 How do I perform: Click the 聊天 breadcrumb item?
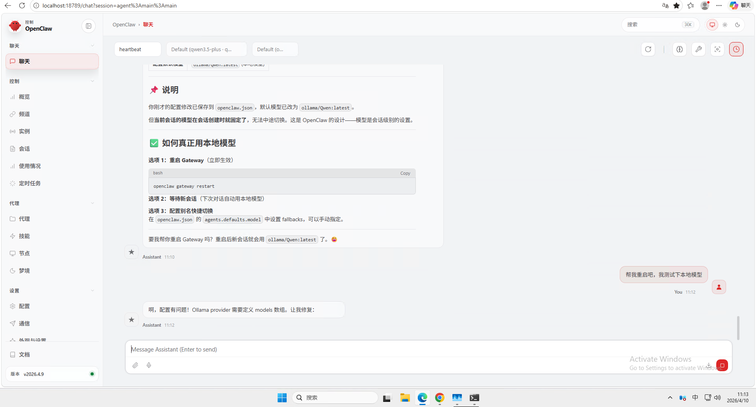[148, 24]
